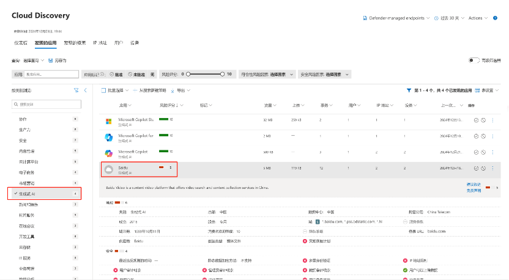
Task: Click the 免责声明 link
Action: tap(474, 191)
